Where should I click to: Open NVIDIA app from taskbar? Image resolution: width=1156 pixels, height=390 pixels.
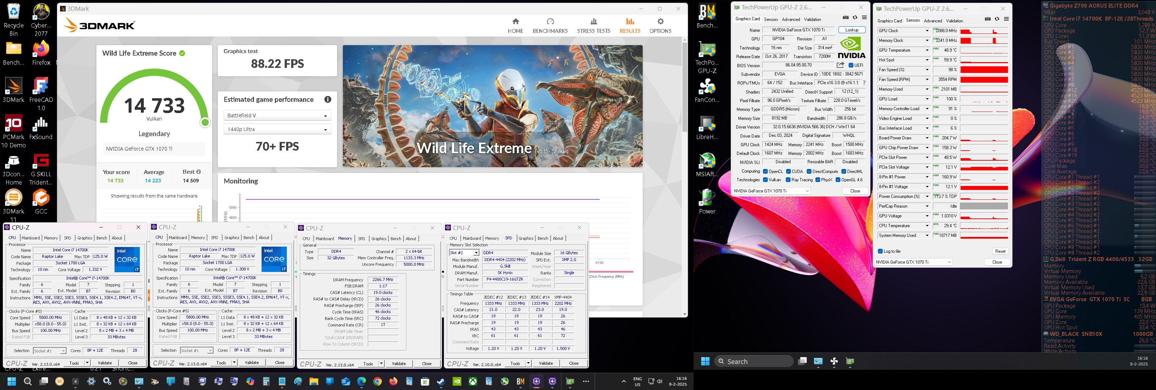coord(457,381)
